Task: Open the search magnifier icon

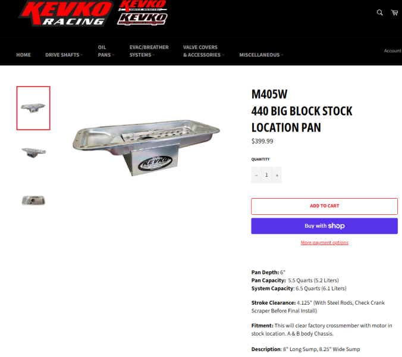Action: [379, 12]
